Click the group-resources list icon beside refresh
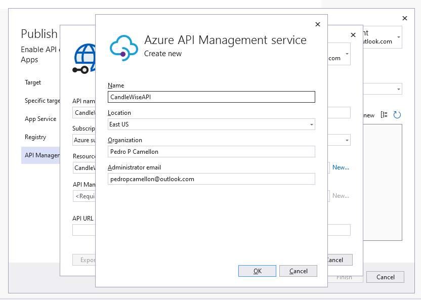This screenshot has height=300, width=421. (385, 115)
